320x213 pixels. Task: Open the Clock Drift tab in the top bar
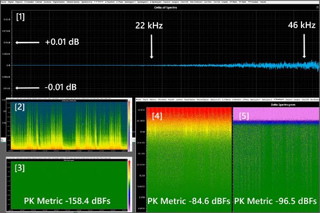(185, 2)
